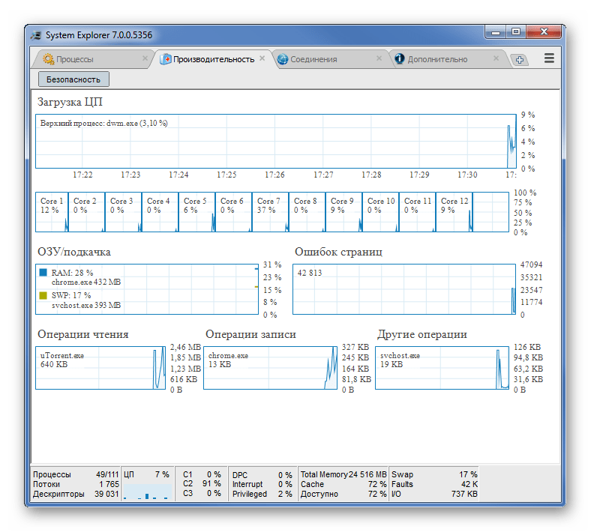
Task: Click the '42 813' page faults value
Action: coord(310,273)
